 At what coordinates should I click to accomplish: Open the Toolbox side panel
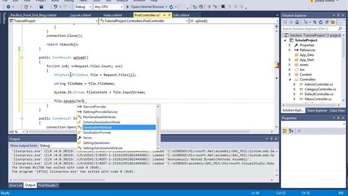coord(4,18)
